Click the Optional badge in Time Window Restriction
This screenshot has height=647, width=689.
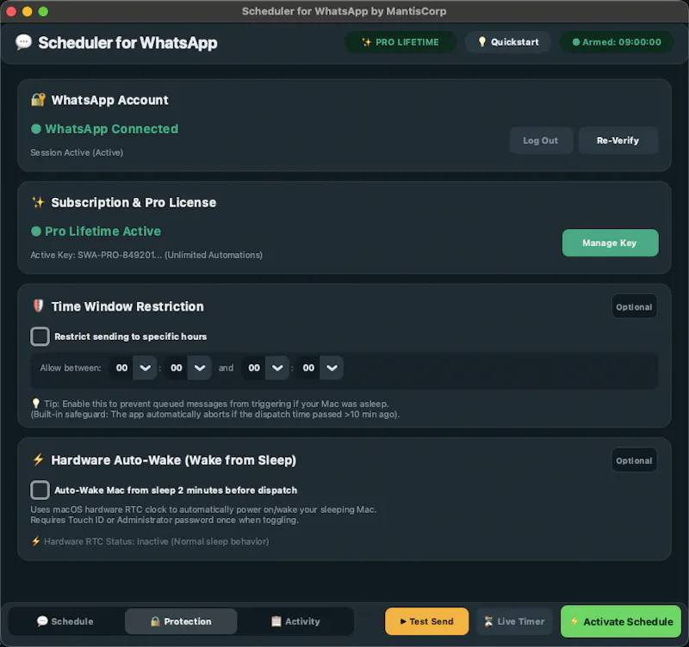tap(634, 307)
